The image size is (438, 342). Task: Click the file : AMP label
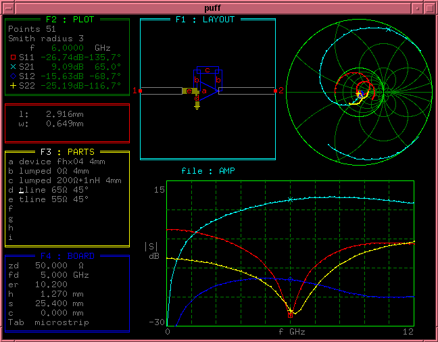pos(208,171)
